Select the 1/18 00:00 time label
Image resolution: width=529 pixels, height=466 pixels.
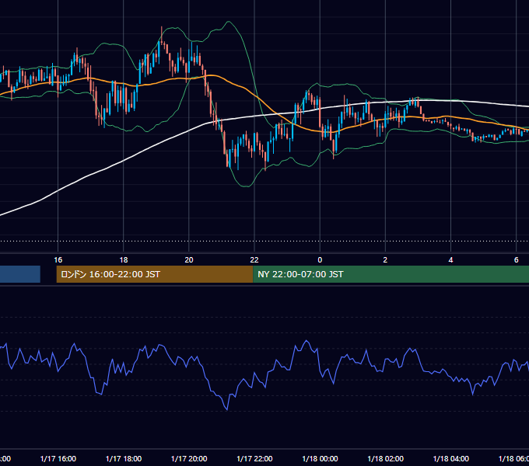tap(320, 458)
